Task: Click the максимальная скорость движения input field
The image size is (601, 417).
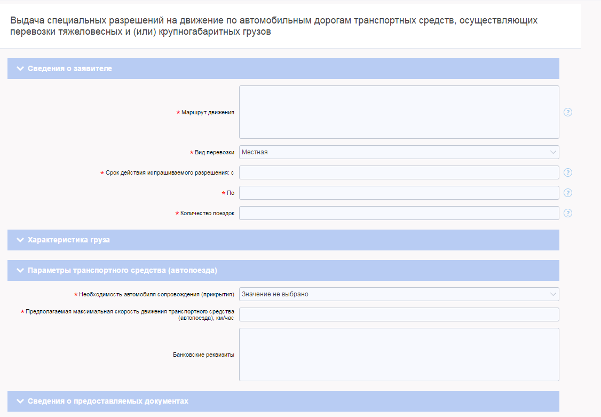Action: pyautogui.click(x=399, y=314)
